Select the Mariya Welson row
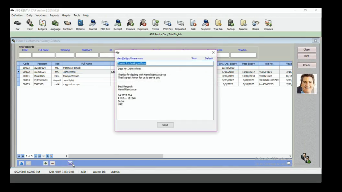The image size is (342, 192). (154, 76)
